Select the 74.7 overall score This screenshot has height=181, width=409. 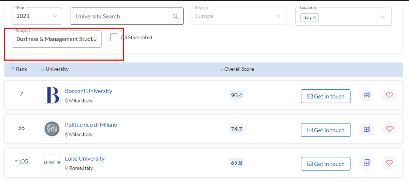tap(237, 129)
